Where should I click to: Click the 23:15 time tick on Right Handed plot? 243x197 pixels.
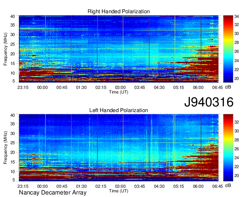pyautogui.click(x=23, y=87)
